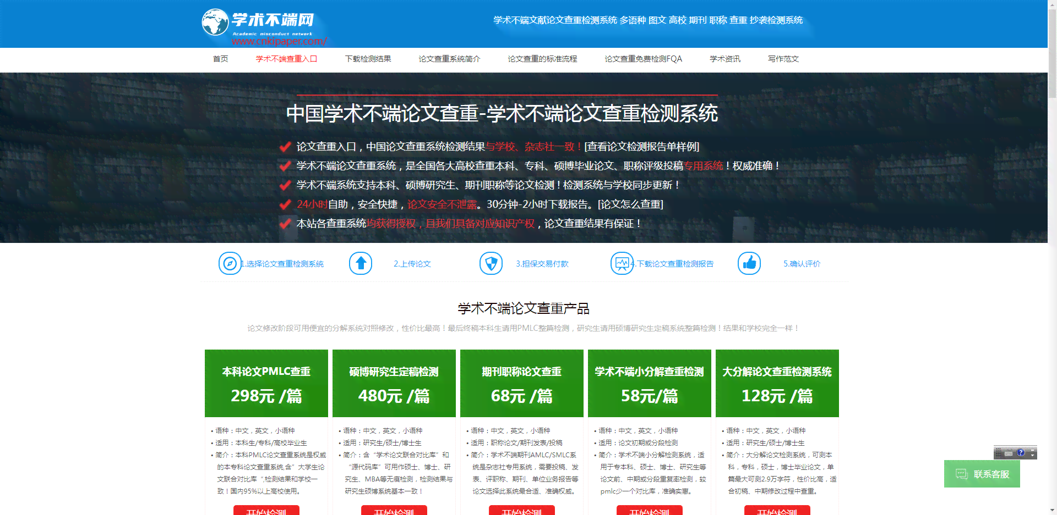The width and height of the screenshot is (1057, 515).
Task: Open the www.cnkipaper.com link under logo
Action: coord(279,41)
